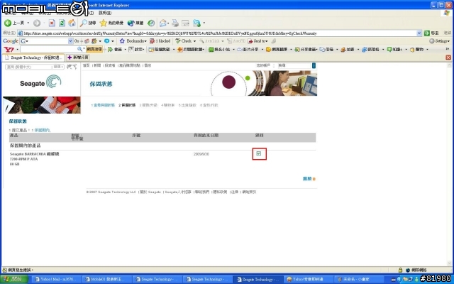Switch to the Yahoo!奇摩 taskbar window

[x=308, y=279]
